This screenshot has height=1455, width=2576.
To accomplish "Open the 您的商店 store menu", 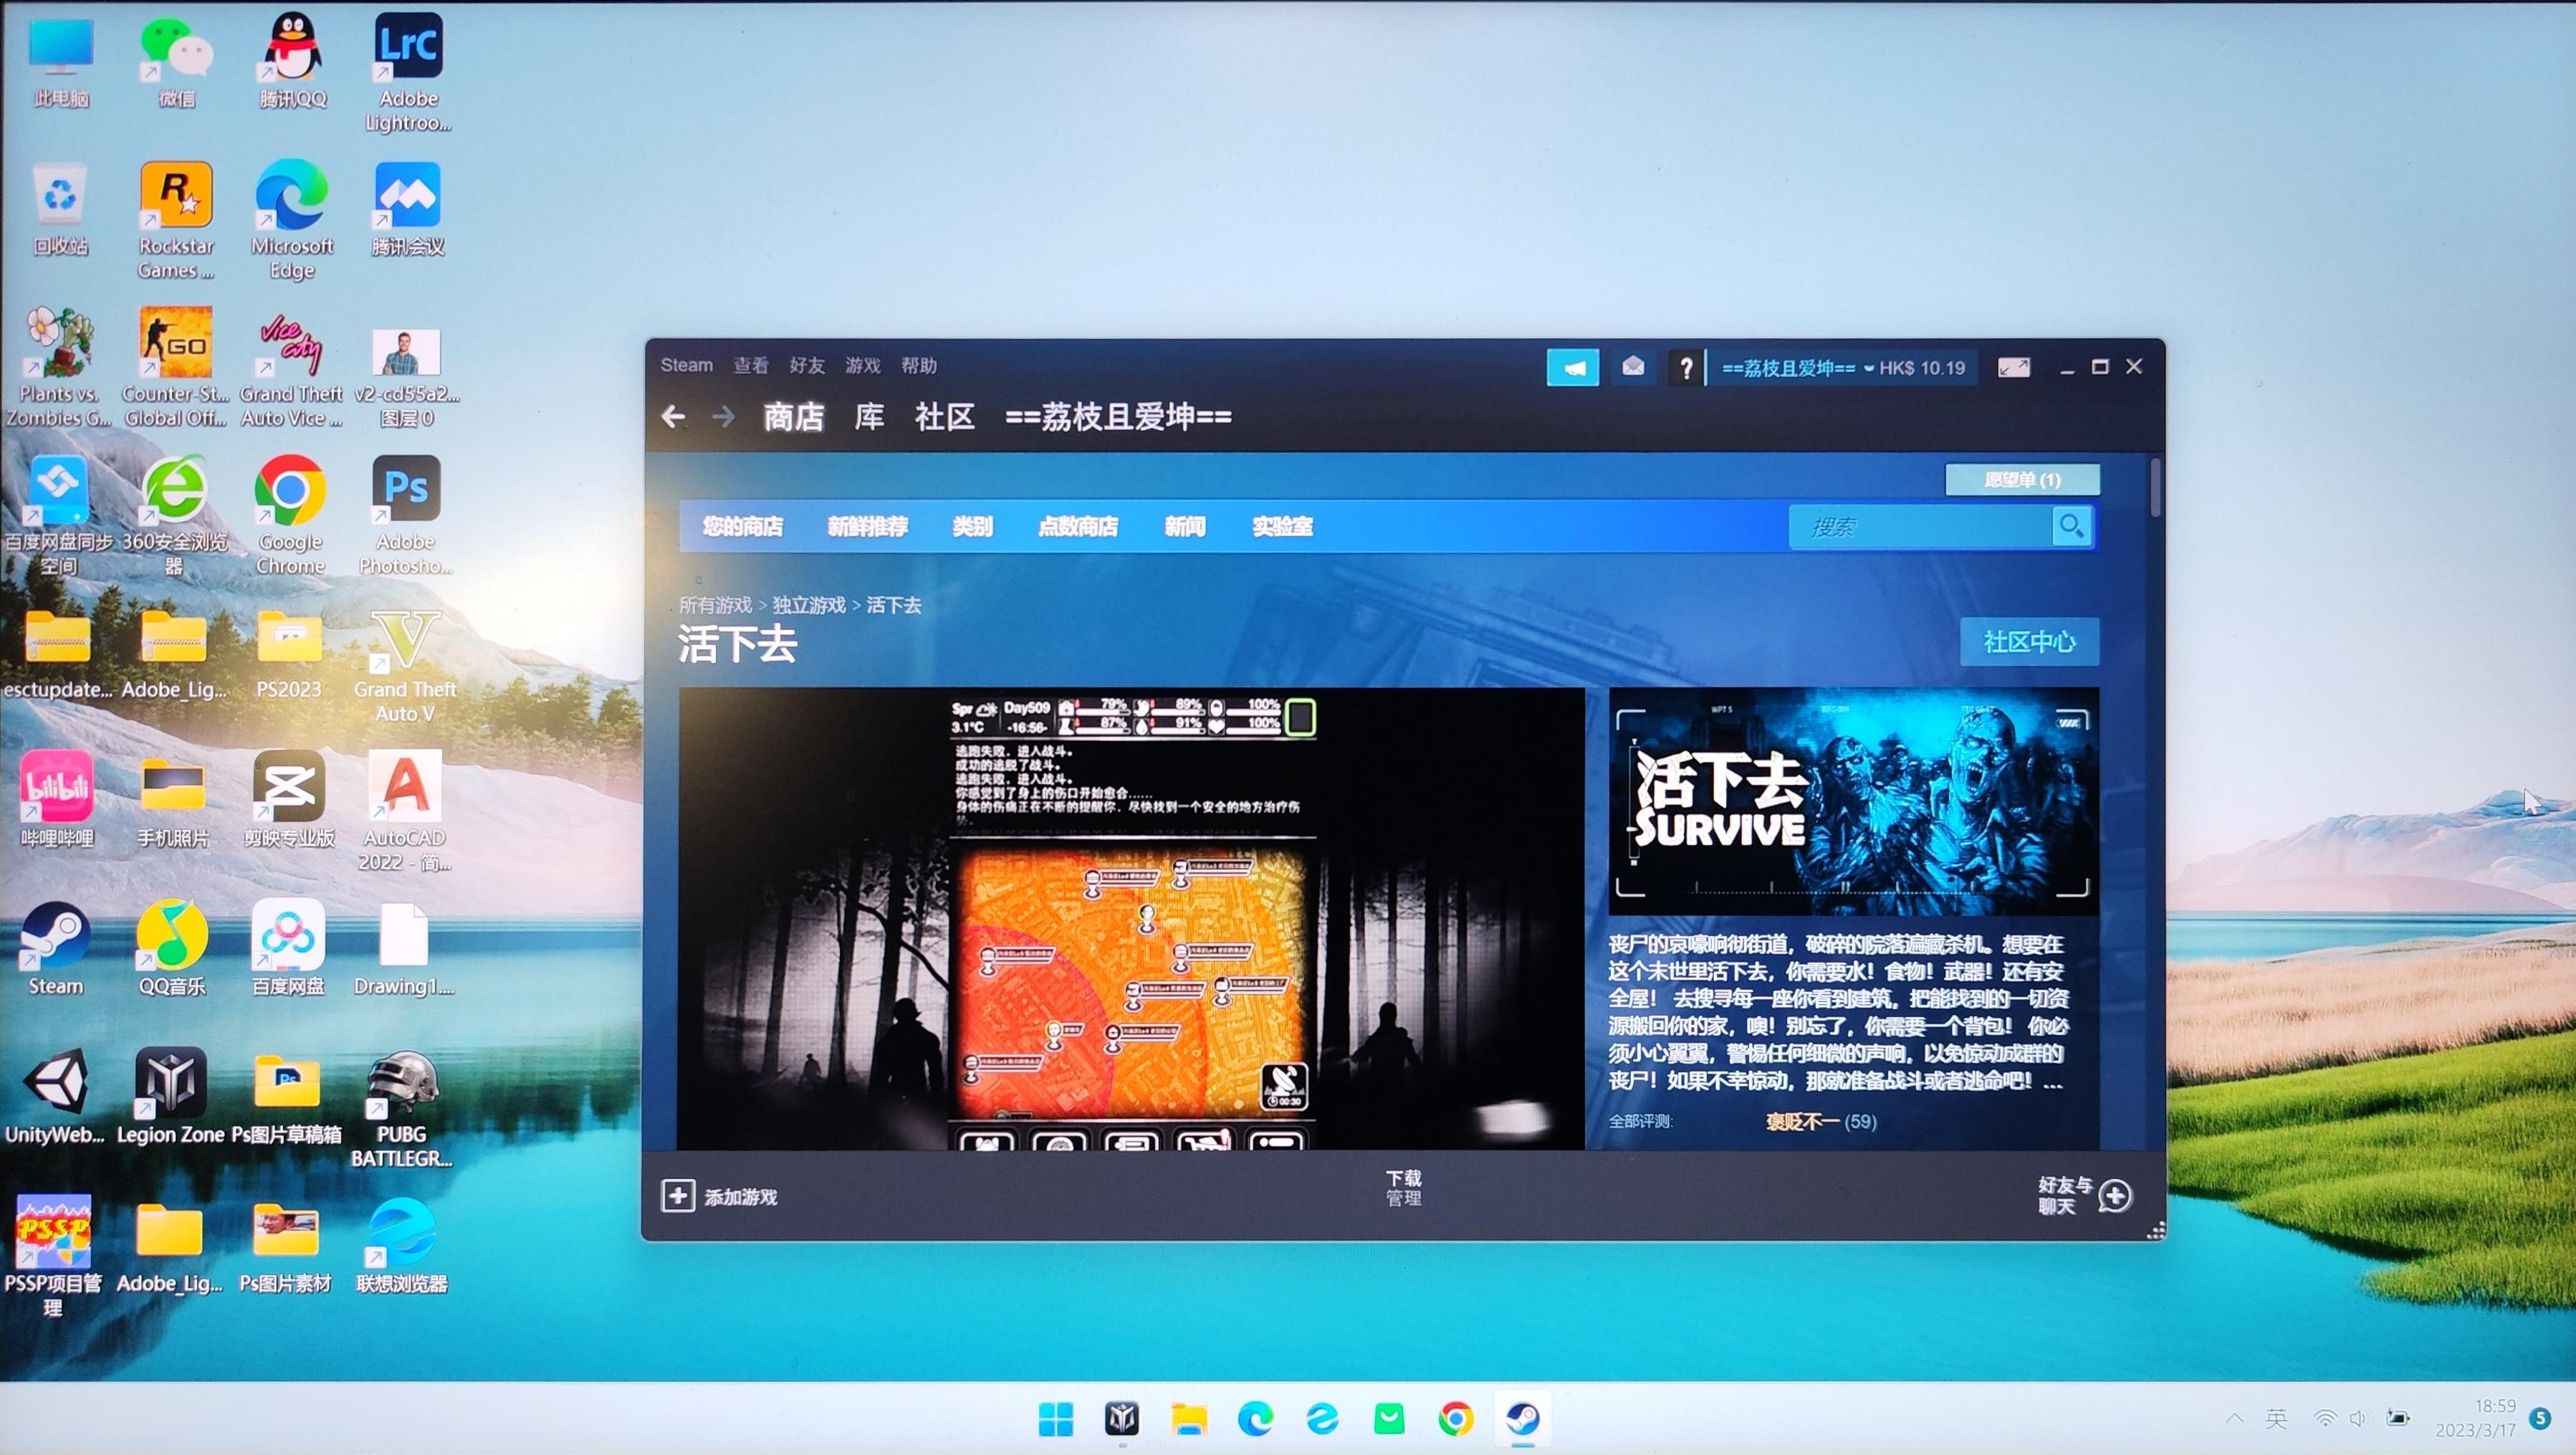I will coord(742,526).
